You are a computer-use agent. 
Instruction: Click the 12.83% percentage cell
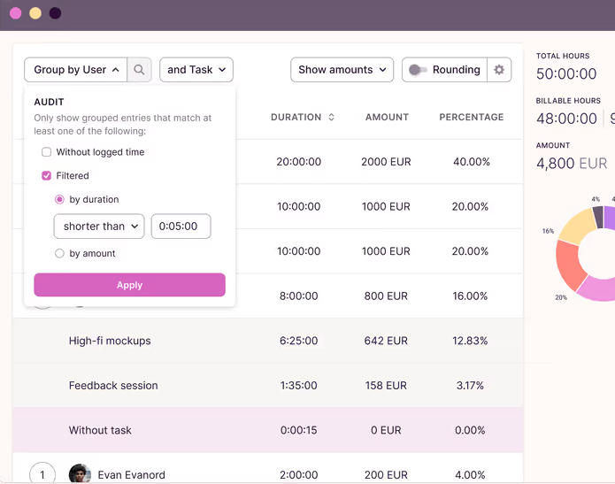pyautogui.click(x=470, y=341)
